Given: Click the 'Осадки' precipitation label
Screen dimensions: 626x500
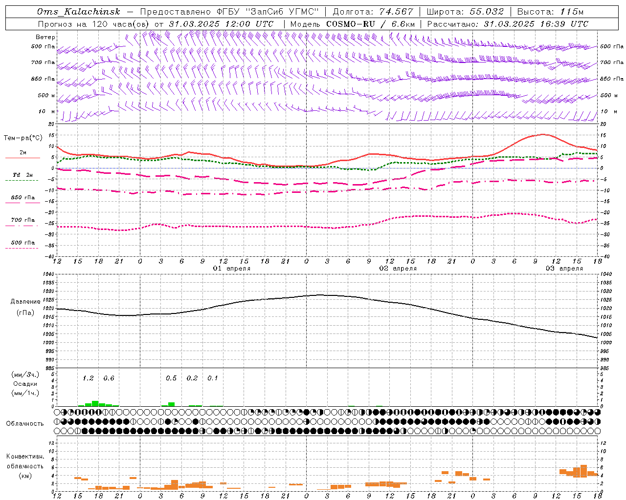Looking at the screenshot, I should (25, 384).
